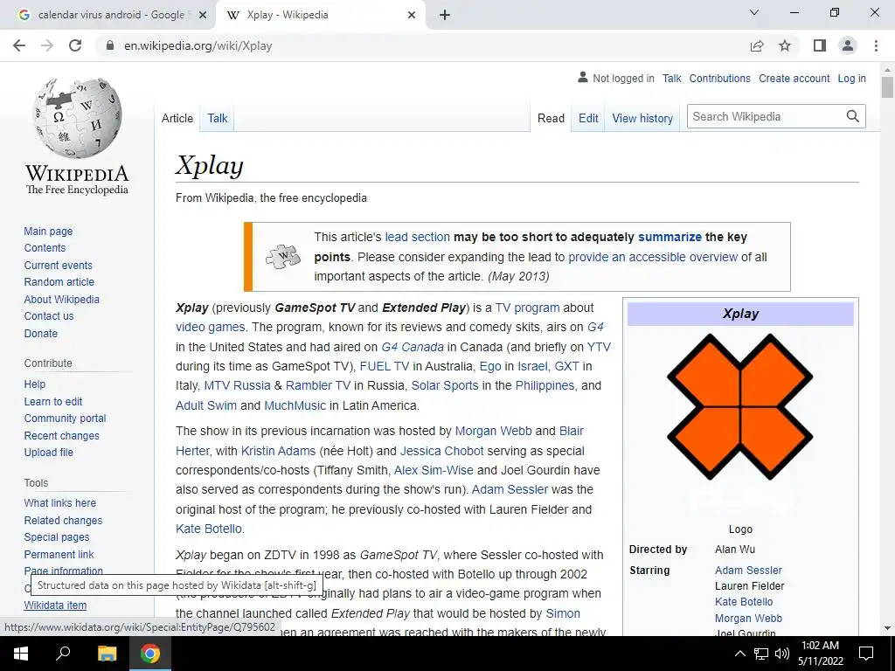Click the Log in link
Screen dimensions: 895x671
pyautogui.click(x=851, y=78)
